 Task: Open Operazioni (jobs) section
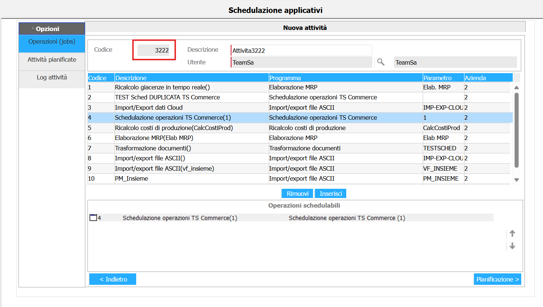[52, 42]
